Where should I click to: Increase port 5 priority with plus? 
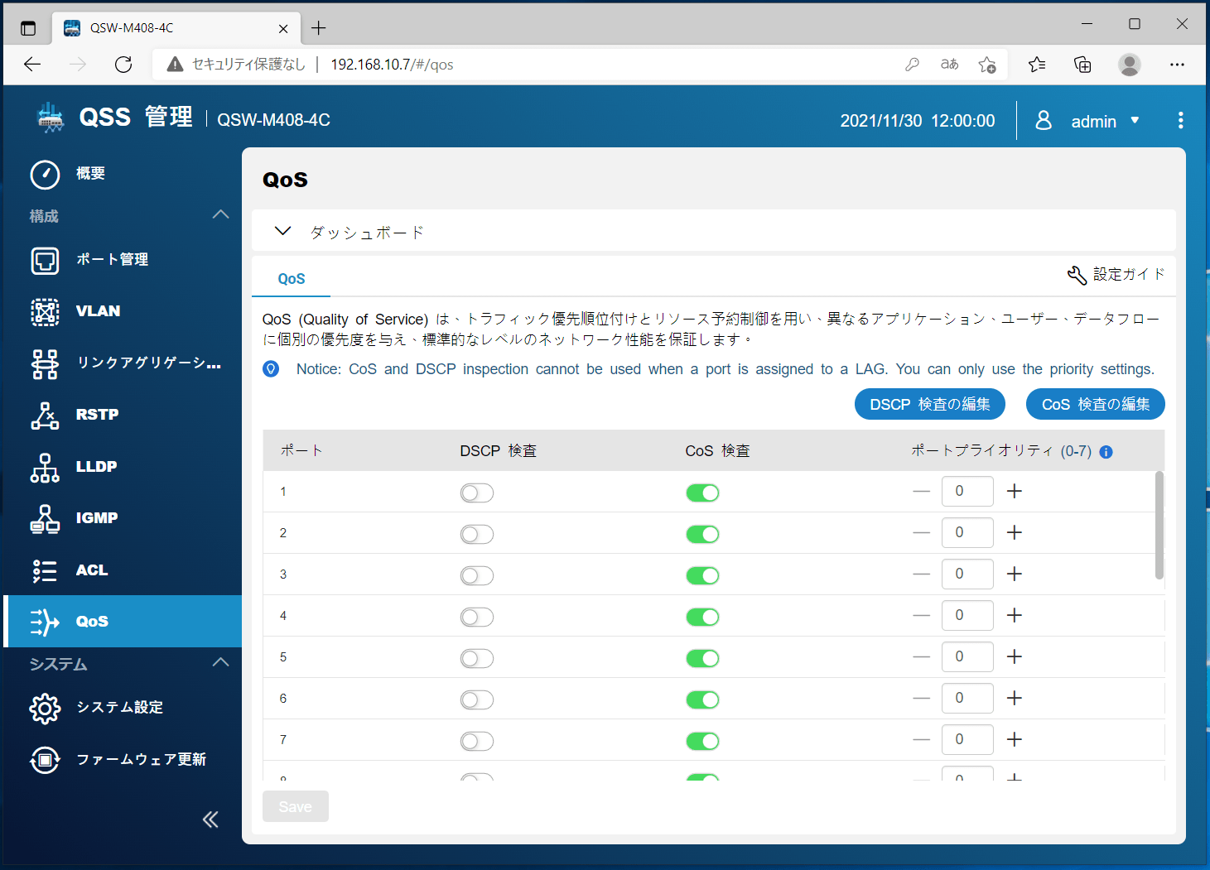coord(1015,657)
